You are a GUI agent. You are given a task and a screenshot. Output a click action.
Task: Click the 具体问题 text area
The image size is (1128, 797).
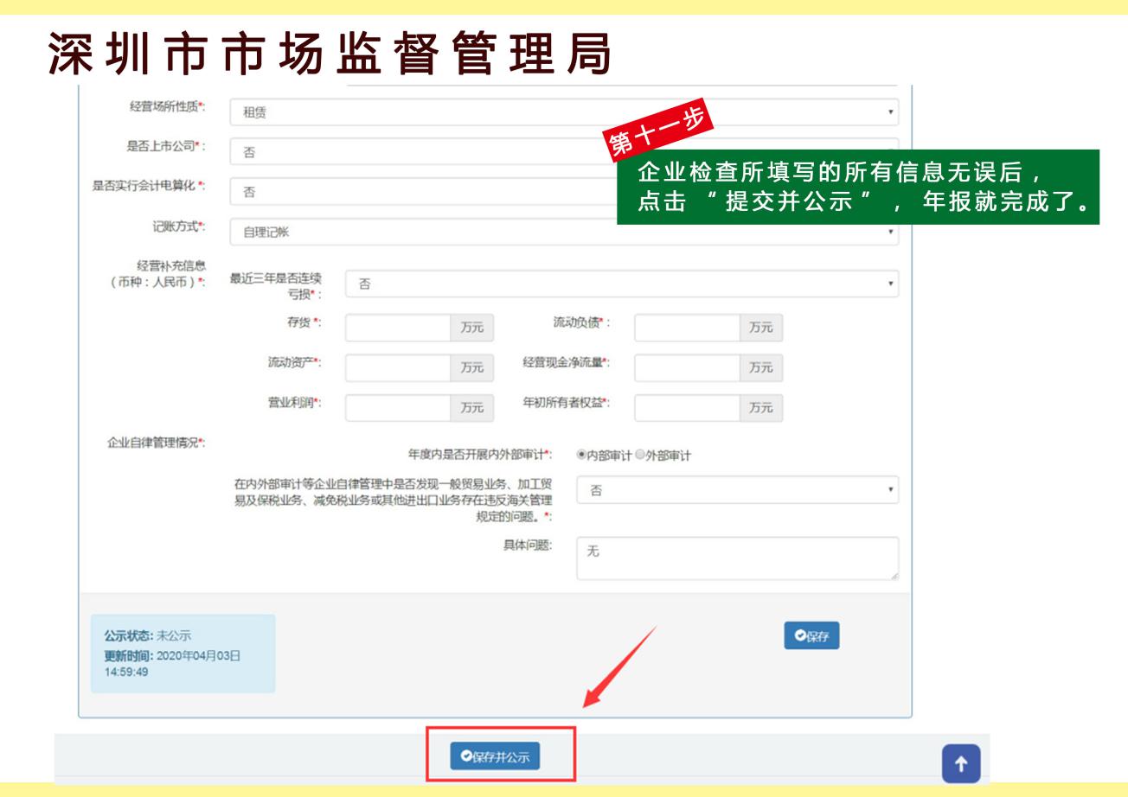(738, 558)
